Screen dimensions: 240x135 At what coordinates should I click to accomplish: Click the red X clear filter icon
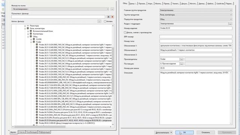(112, 17)
